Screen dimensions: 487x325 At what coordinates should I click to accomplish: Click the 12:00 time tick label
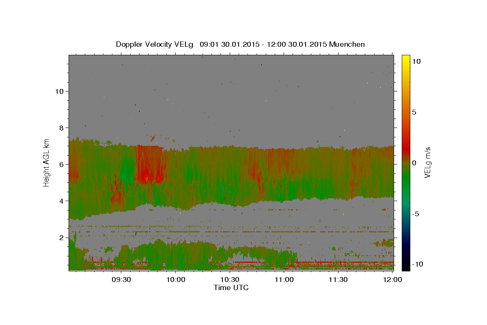[393, 280]
